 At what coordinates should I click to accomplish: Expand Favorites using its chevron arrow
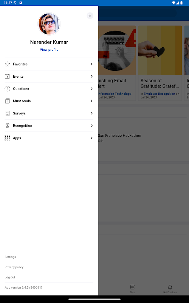coord(91,64)
